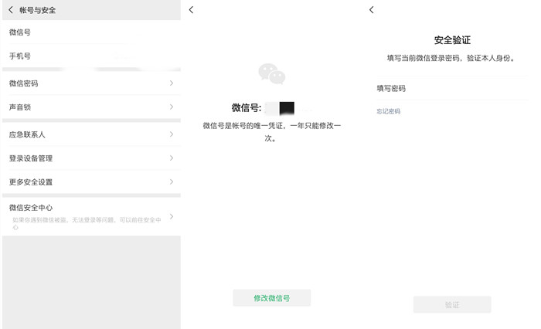Tap back arrow on 安全验证 screen
The image size is (541, 329).
pyautogui.click(x=371, y=10)
